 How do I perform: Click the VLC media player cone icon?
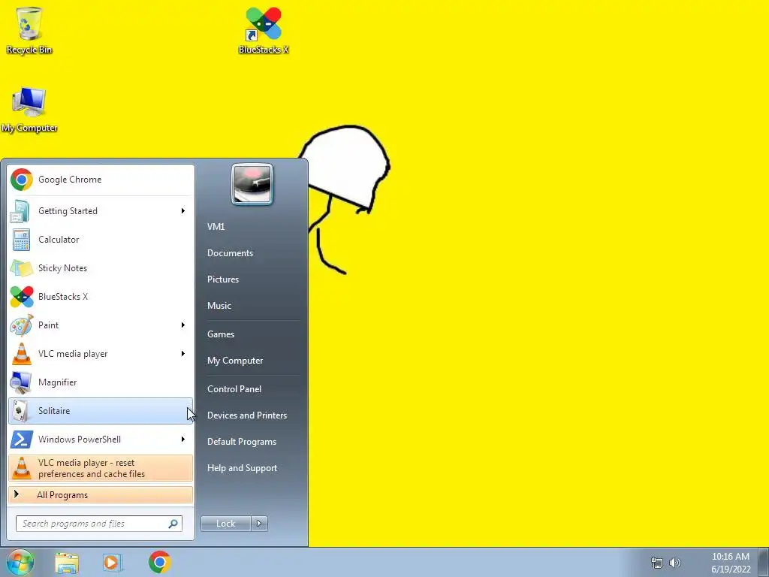tap(21, 354)
